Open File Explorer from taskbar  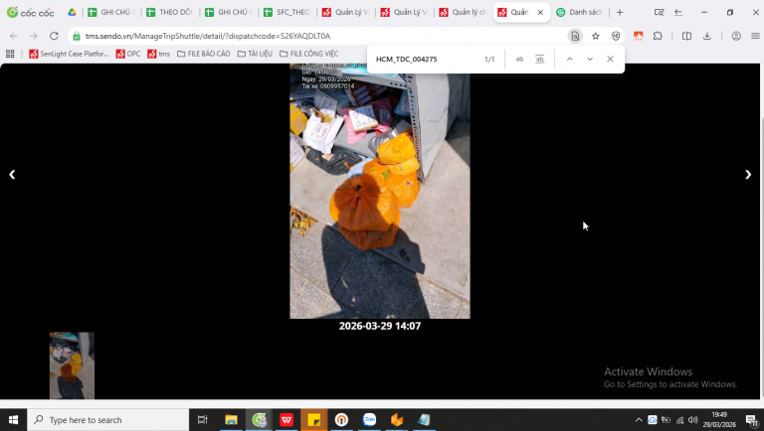click(231, 420)
